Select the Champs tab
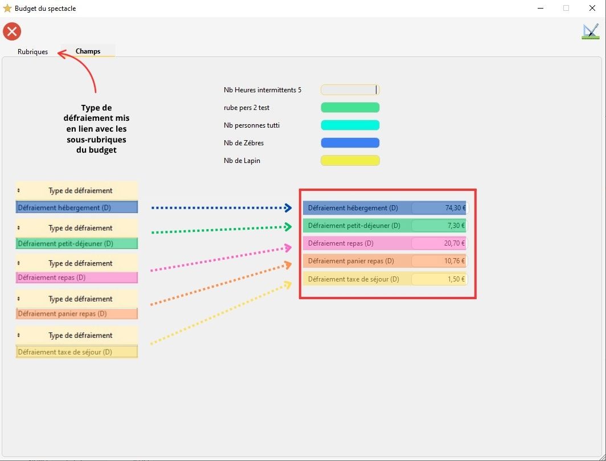606x461 pixels. click(x=88, y=51)
